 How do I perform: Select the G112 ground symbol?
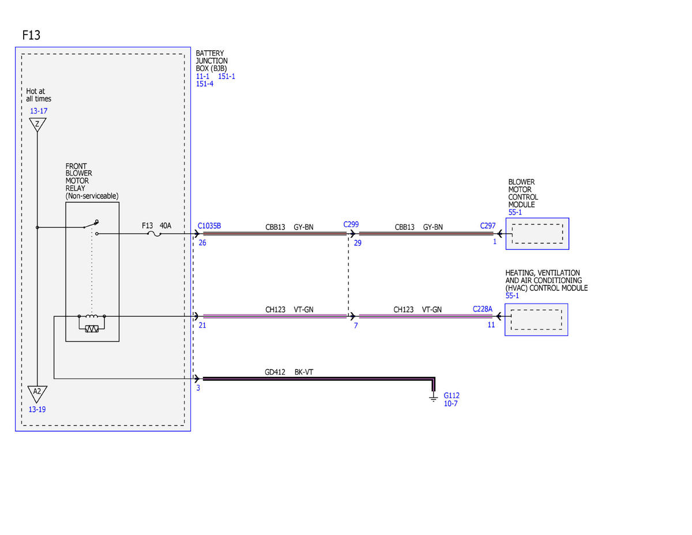(x=434, y=398)
